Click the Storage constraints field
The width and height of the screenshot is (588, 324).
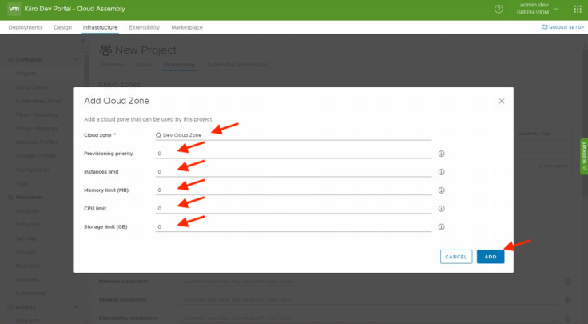(368, 299)
